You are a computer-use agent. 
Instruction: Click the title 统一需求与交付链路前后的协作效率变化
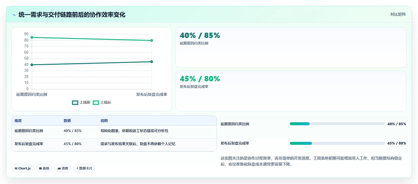(x=72, y=15)
